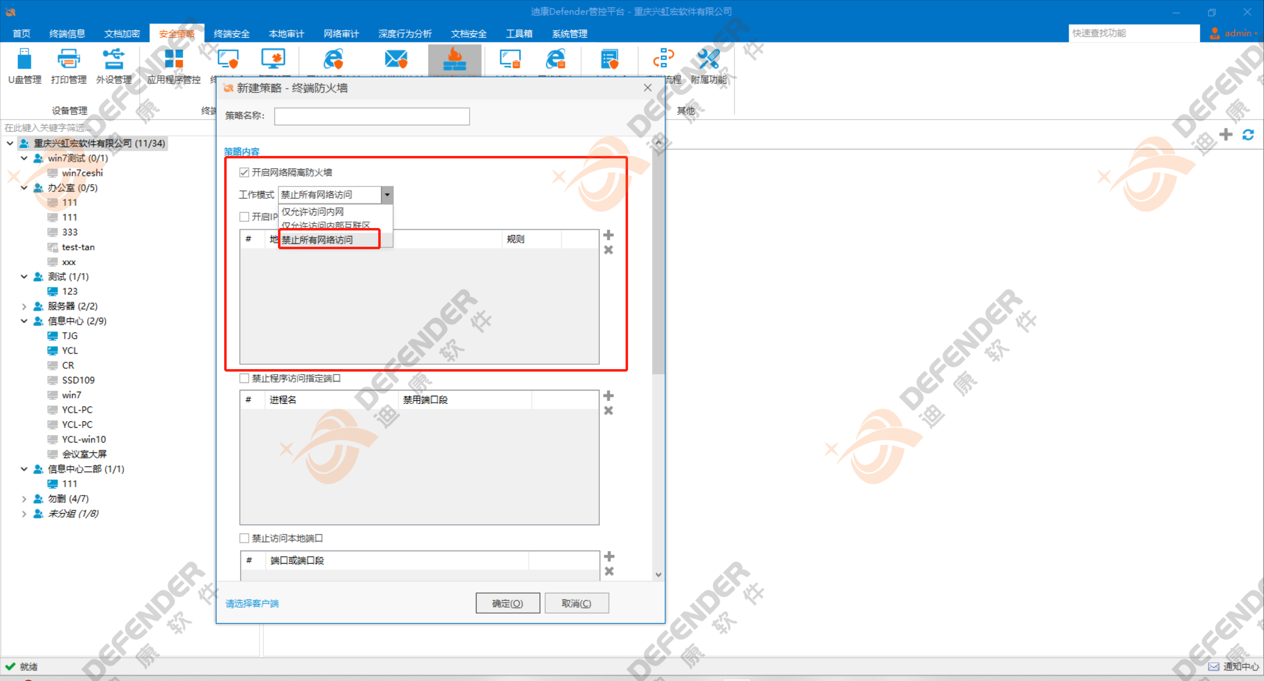Open 外设管理 USB peripheral tool
The height and width of the screenshot is (681, 1264).
click(114, 66)
